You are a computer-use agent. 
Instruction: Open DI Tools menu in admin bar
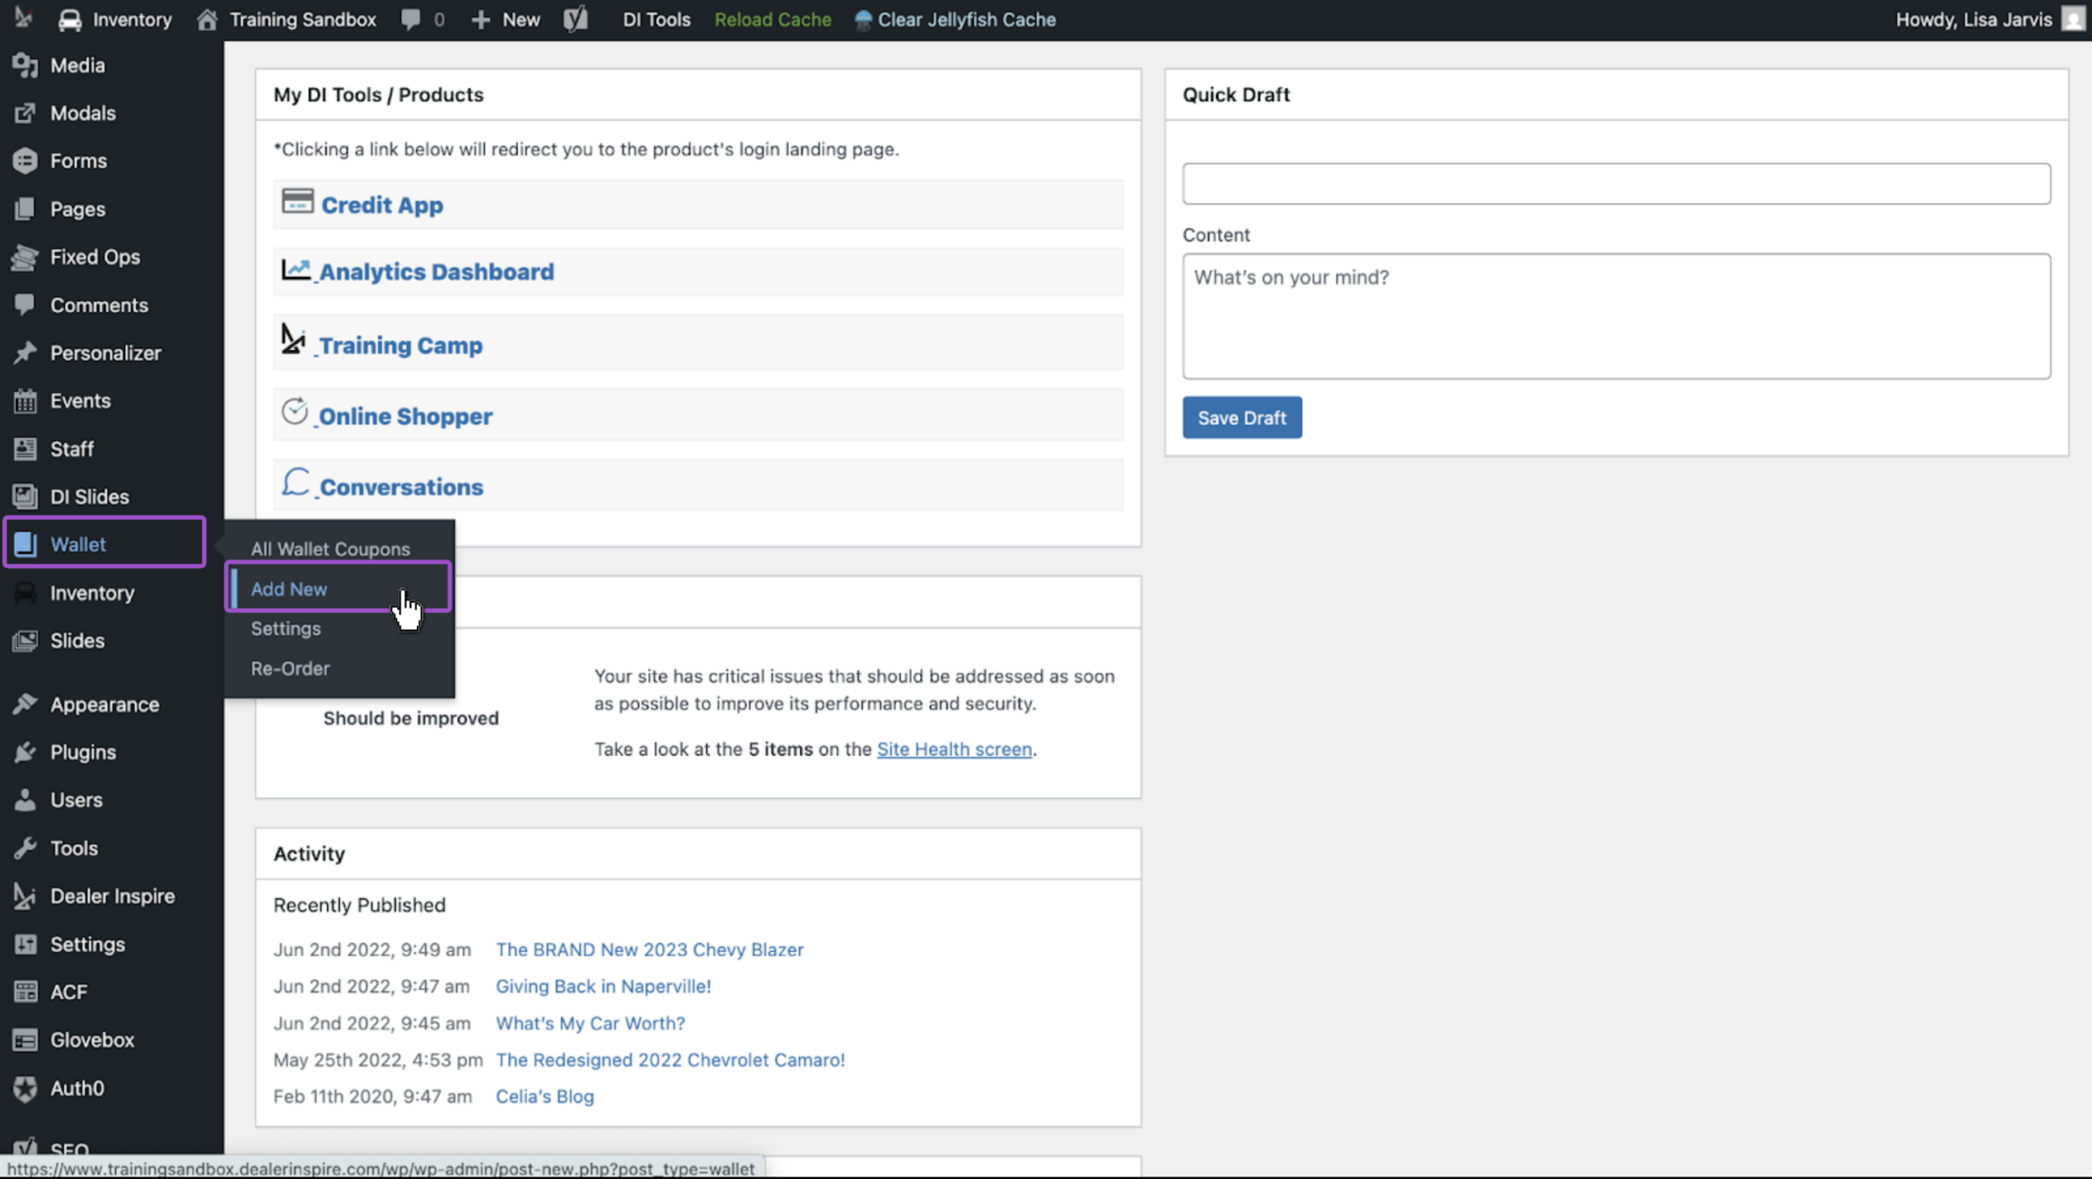[x=656, y=20]
